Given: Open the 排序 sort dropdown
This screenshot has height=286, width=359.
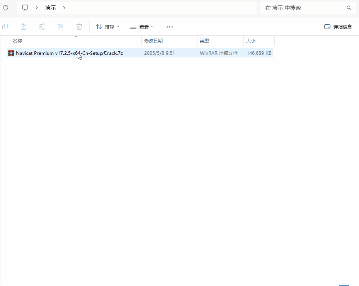Looking at the screenshot, I should [x=107, y=27].
